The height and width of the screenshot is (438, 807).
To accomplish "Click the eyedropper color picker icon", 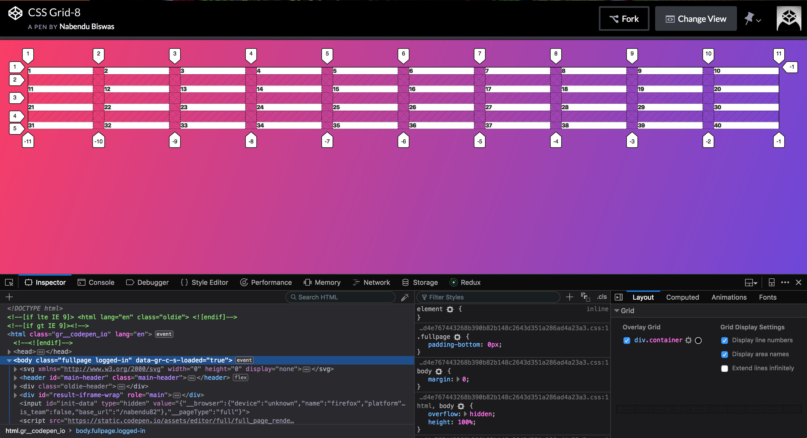I will (x=405, y=297).
